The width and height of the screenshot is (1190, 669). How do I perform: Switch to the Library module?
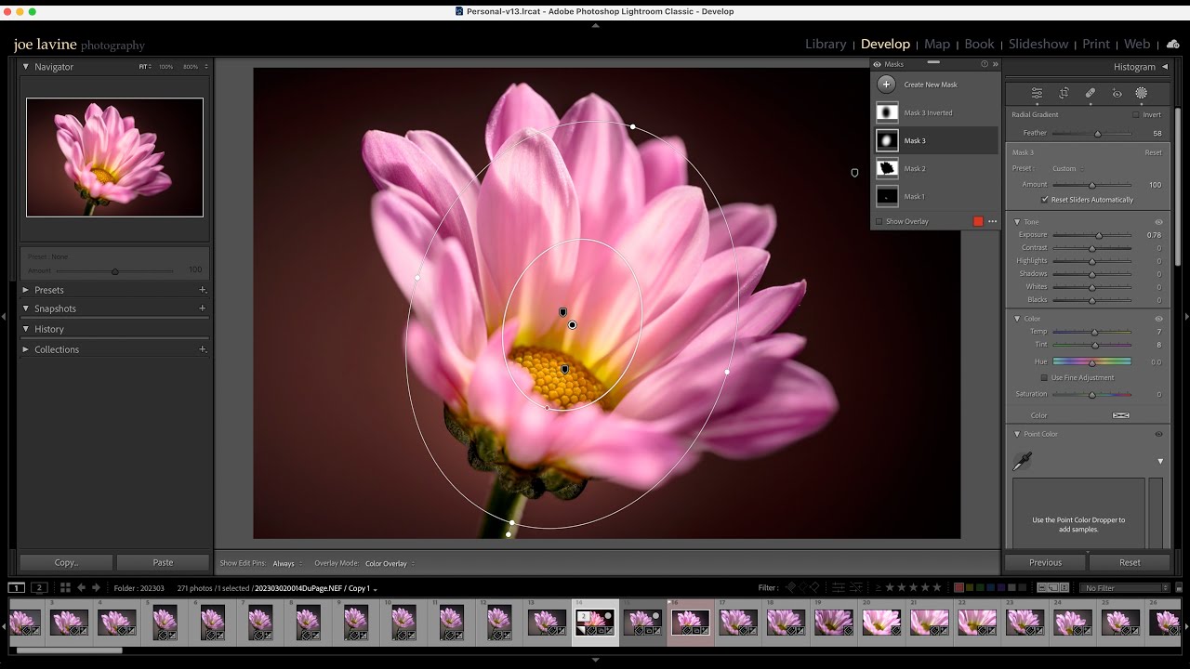[826, 44]
